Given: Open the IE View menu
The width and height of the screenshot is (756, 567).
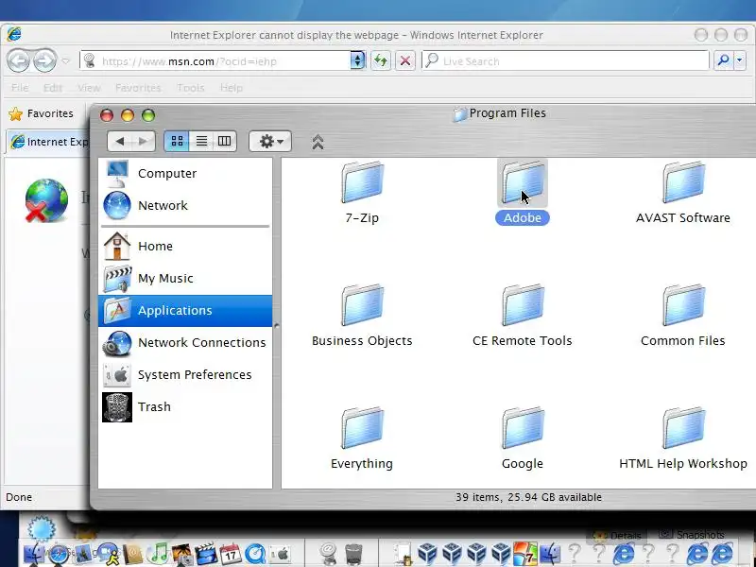Looking at the screenshot, I should [89, 88].
